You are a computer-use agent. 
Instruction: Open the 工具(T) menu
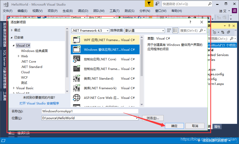[x=114, y=11]
